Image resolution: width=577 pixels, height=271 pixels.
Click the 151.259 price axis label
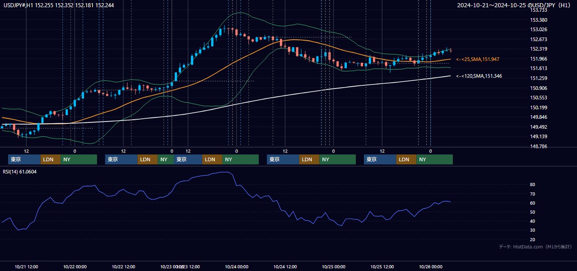pyautogui.click(x=539, y=78)
